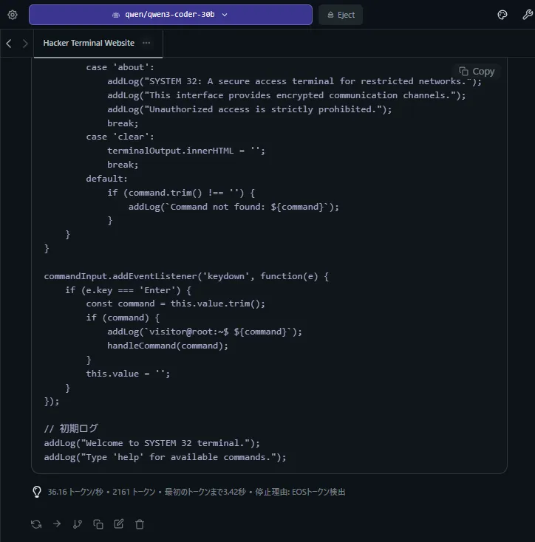Open the Hacker Terminal Website tab options menu
The width and height of the screenshot is (535, 542).
click(146, 44)
